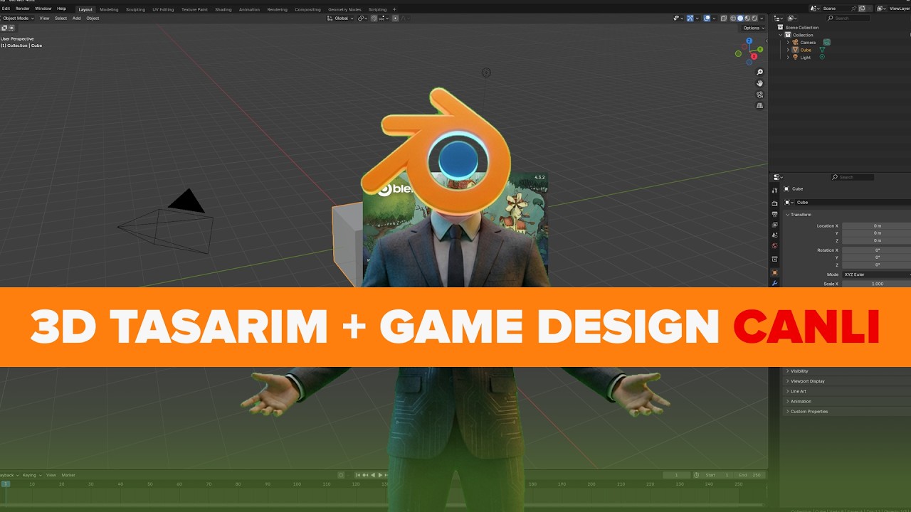
Task: Open the timeline Marker menu
Action: [x=68, y=475]
